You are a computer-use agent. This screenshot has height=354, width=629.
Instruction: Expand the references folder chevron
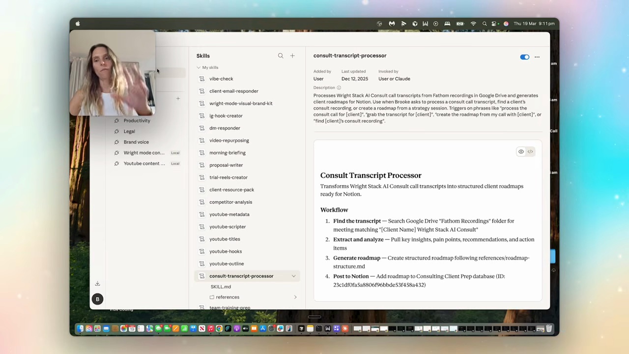click(295, 297)
